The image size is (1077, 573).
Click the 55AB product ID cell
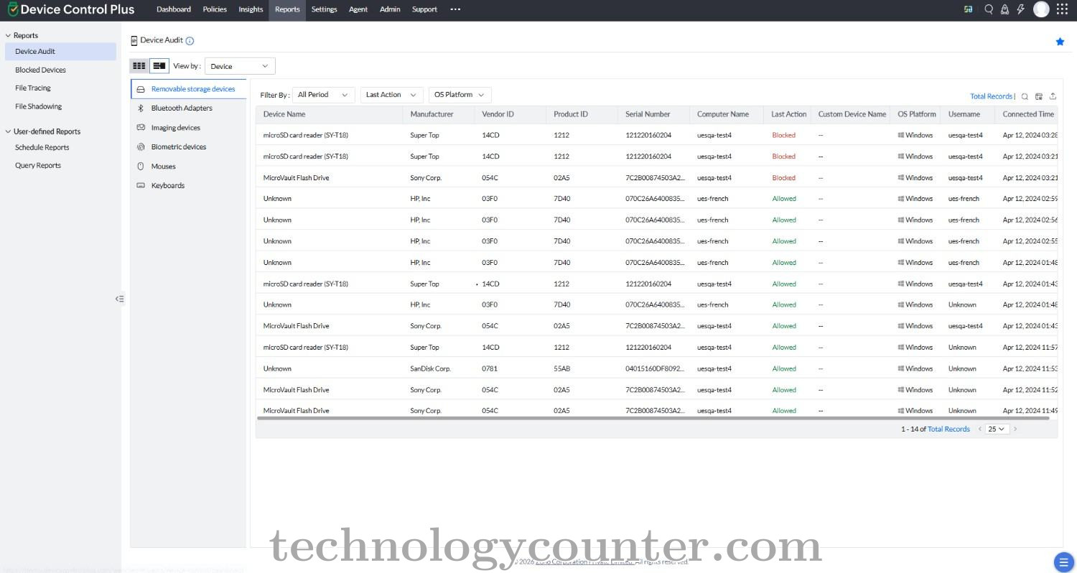(x=561, y=369)
